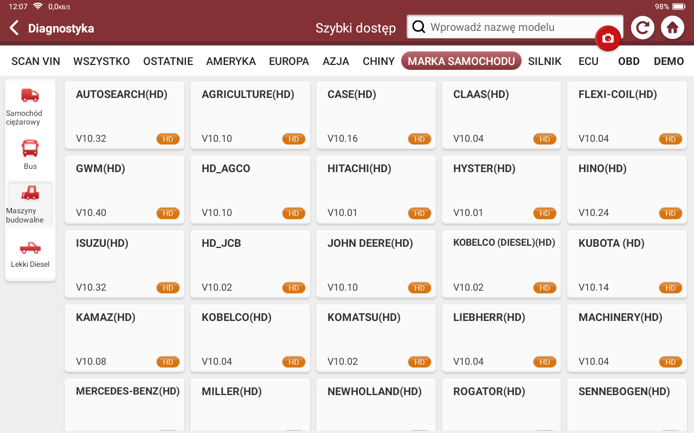
Task: Open the EUROPA tab
Action: coord(289,61)
